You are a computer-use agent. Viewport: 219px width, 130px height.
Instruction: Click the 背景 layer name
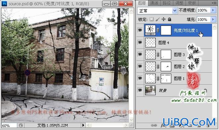coord(163,91)
